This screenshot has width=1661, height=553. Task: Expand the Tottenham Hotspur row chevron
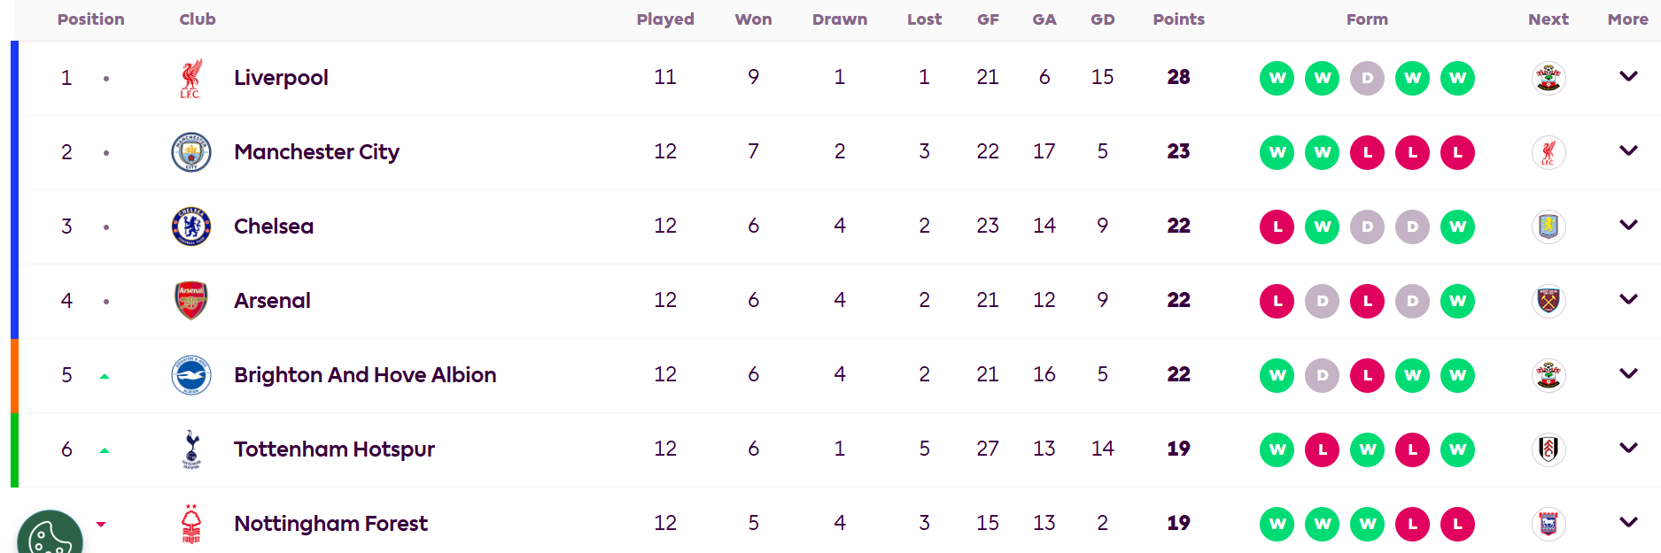1628,449
